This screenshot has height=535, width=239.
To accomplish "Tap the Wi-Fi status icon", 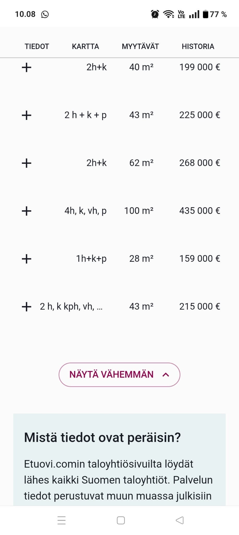I will click(x=169, y=14).
